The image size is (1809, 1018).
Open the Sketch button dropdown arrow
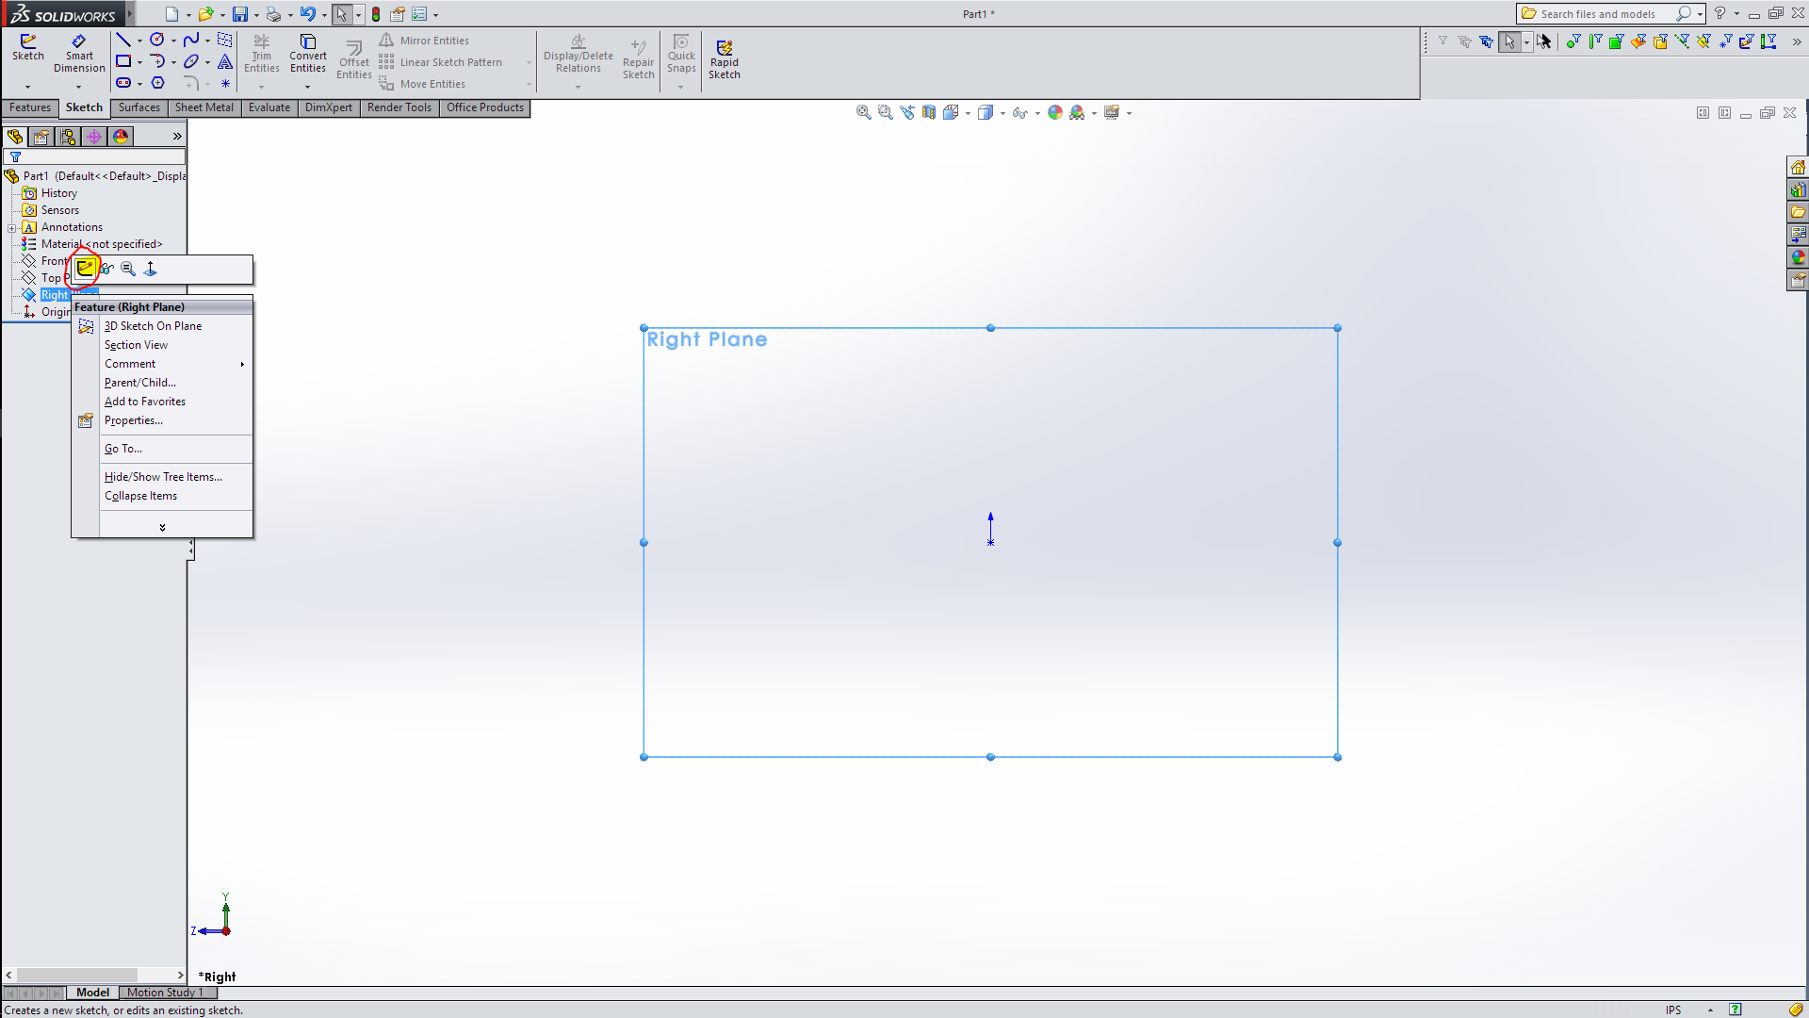(27, 87)
